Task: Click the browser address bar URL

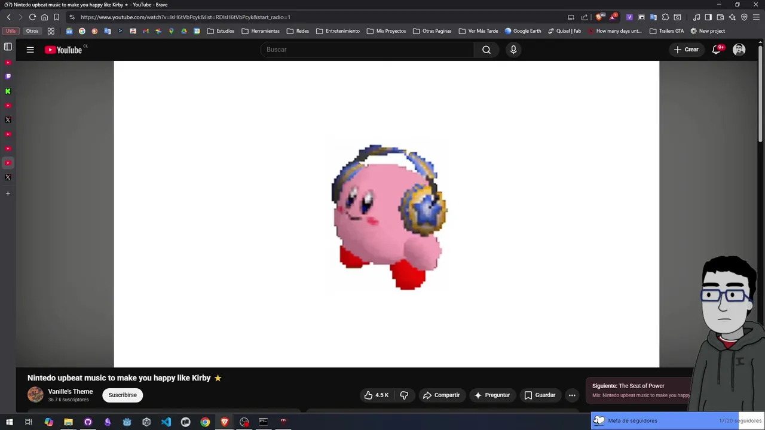Action: click(x=185, y=17)
